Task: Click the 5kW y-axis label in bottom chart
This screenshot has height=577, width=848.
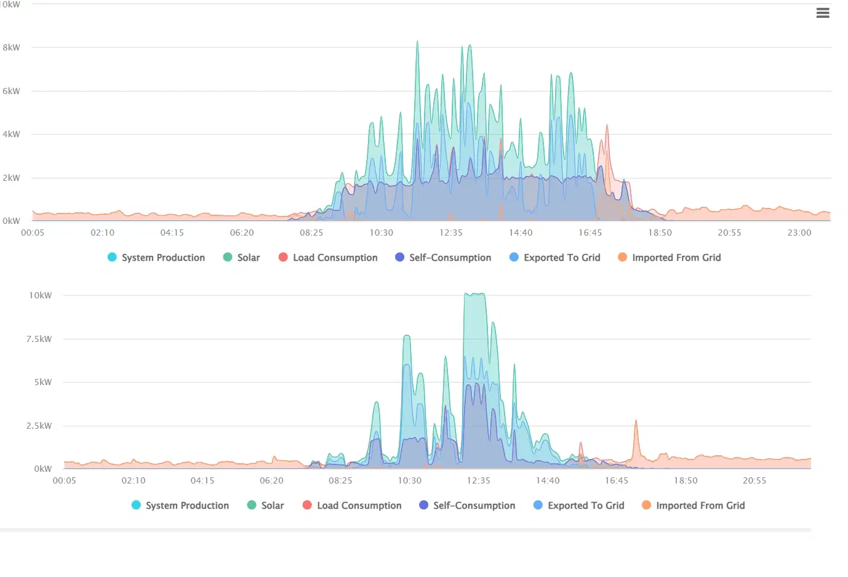Action: point(43,382)
